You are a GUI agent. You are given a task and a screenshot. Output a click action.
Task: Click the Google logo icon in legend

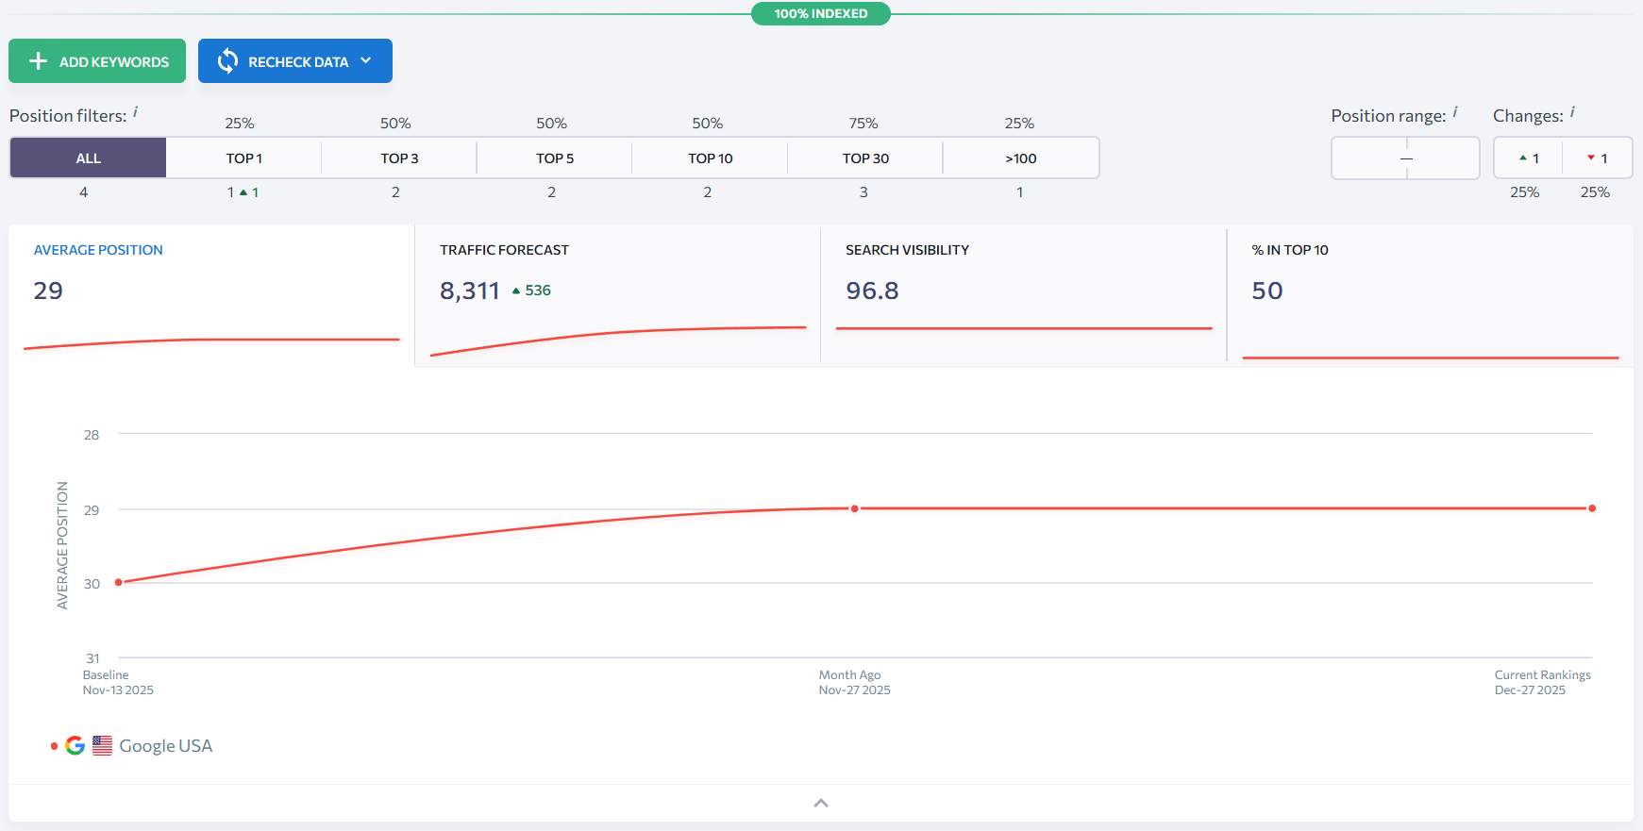coord(75,746)
